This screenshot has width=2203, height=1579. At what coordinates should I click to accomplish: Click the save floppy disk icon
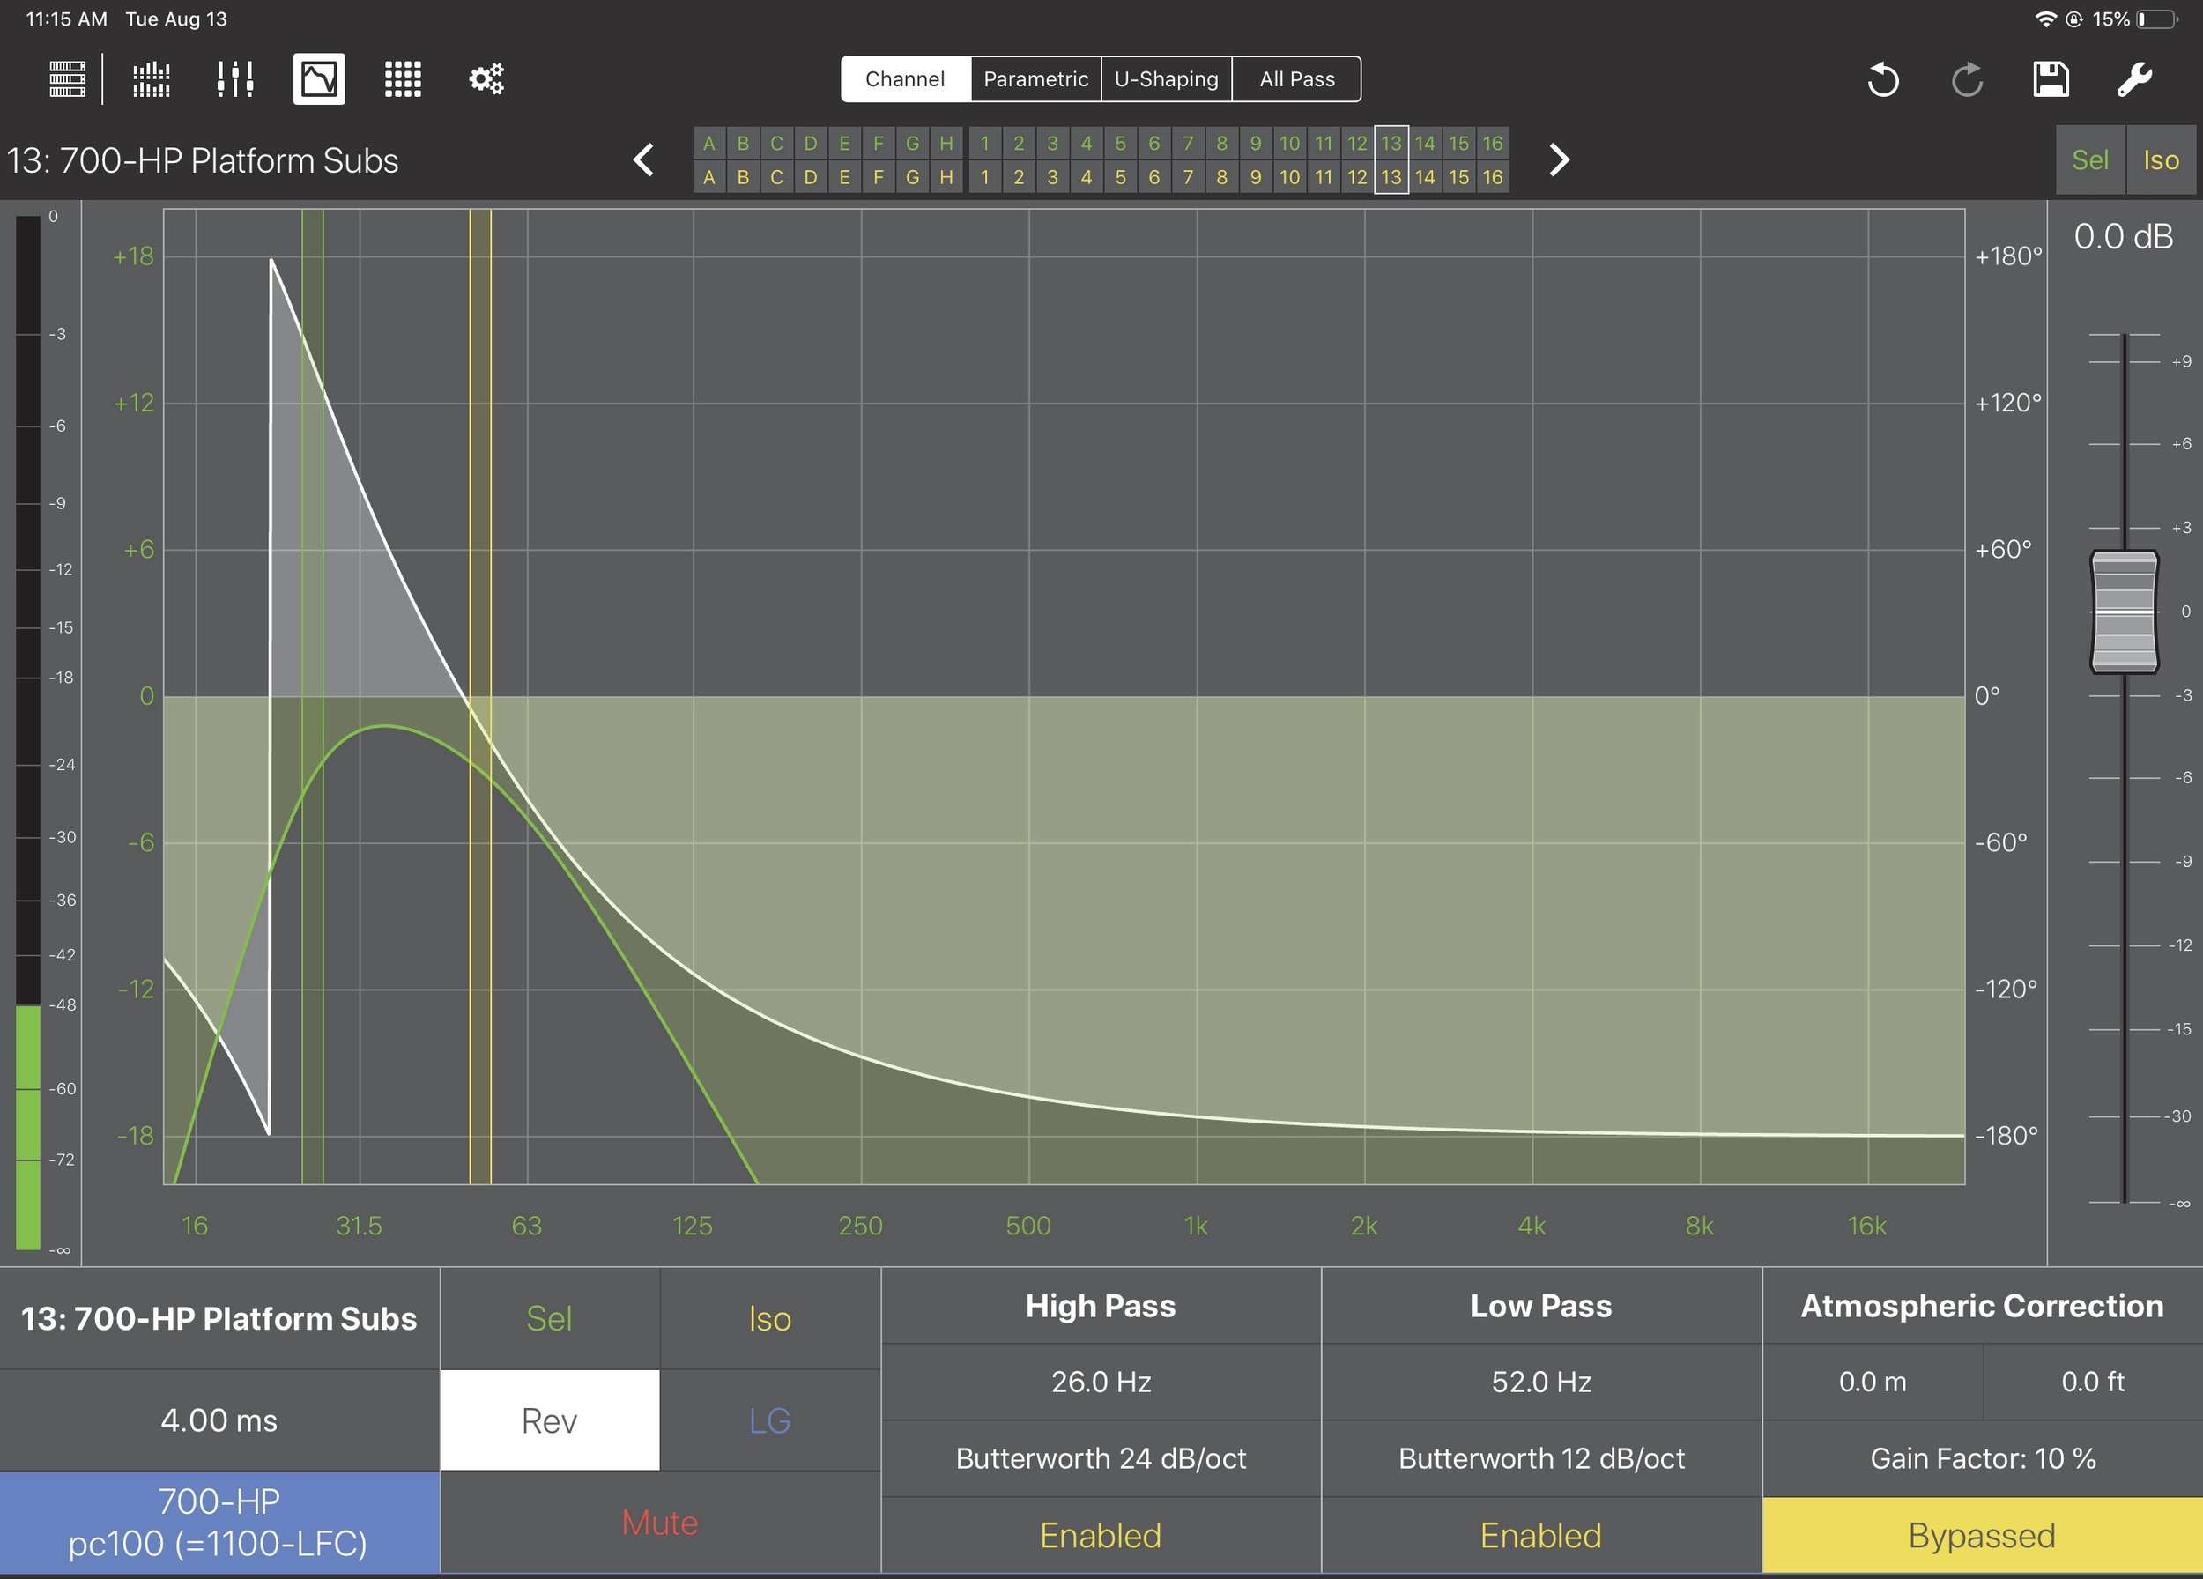(x=2051, y=78)
